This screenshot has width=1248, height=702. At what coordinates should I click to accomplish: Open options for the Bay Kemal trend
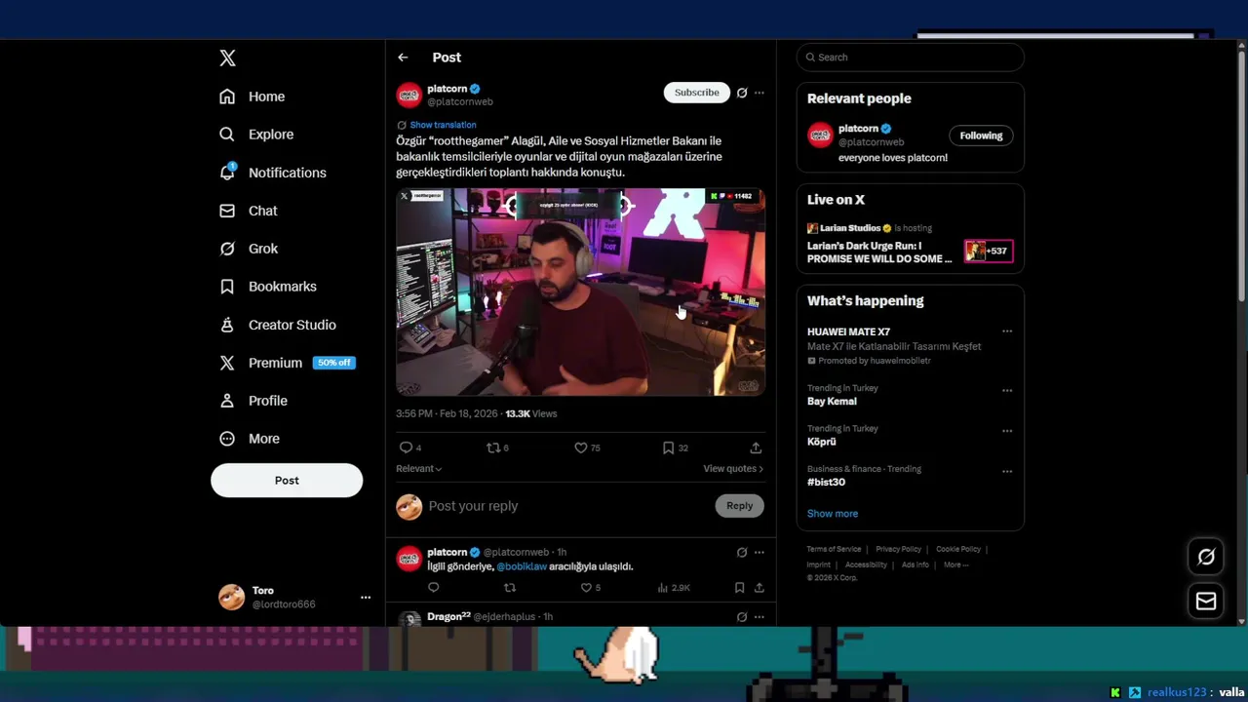(x=1007, y=391)
